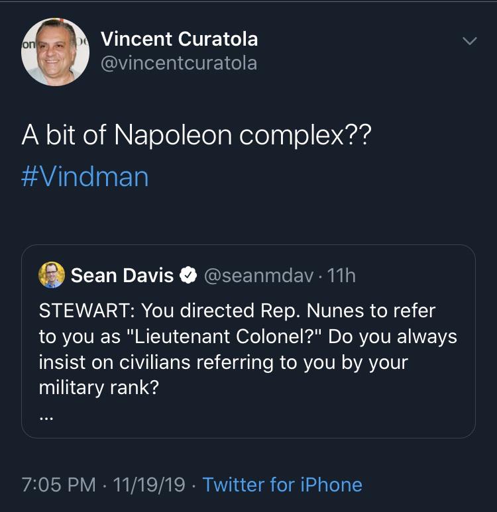Expand the tweet options chevron
Image resolution: width=497 pixels, height=512 pixels.
click(469, 41)
